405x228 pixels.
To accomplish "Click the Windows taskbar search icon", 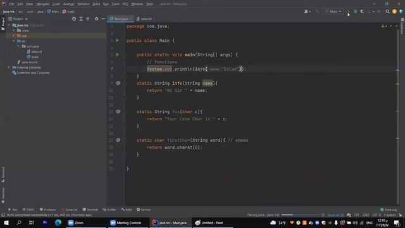I will click(x=19, y=222).
